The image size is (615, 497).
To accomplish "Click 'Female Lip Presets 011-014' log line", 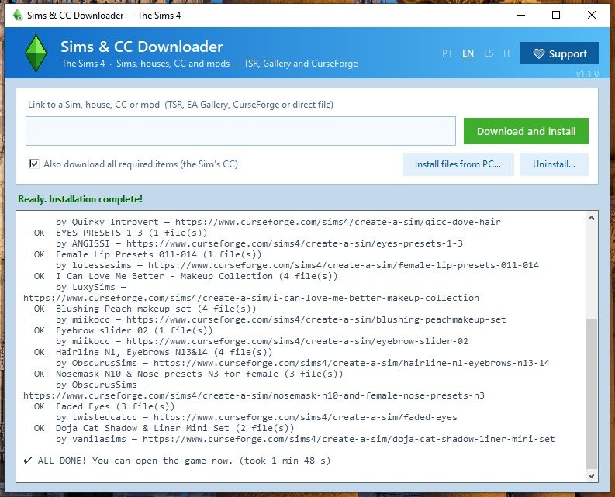I will [x=158, y=254].
